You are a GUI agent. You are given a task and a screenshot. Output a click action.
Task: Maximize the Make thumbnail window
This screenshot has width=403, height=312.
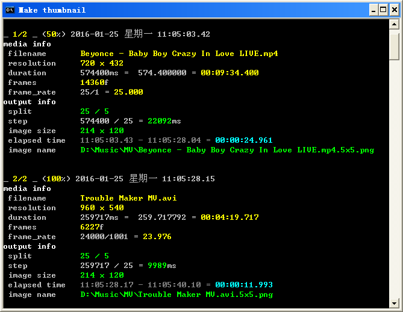[x=383, y=10]
